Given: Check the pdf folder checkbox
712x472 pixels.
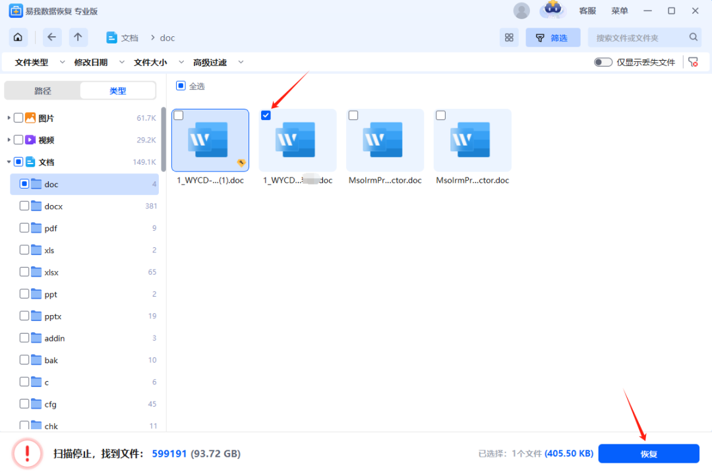Looking at the screenshot, I should point(24,228).
